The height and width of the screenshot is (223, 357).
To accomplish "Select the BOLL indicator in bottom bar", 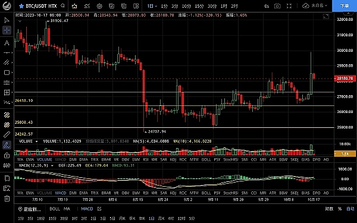I will point(55,209).
